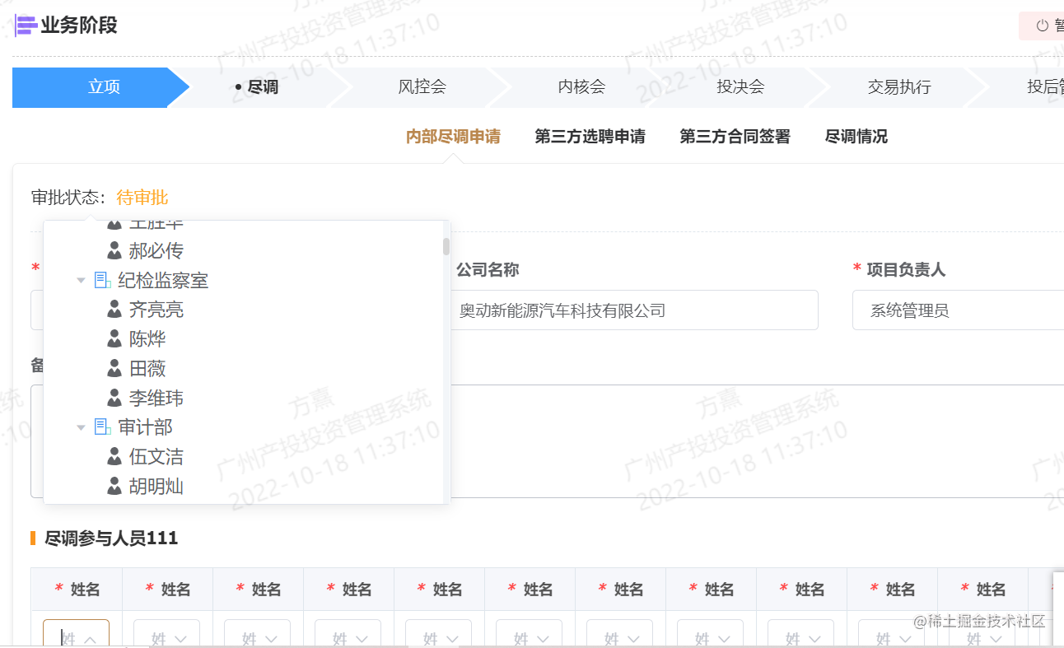Image resolution: width=1064 pixels, height=648 pixels.
Task: Click the power icon at top right
Action: (1042, 26)
